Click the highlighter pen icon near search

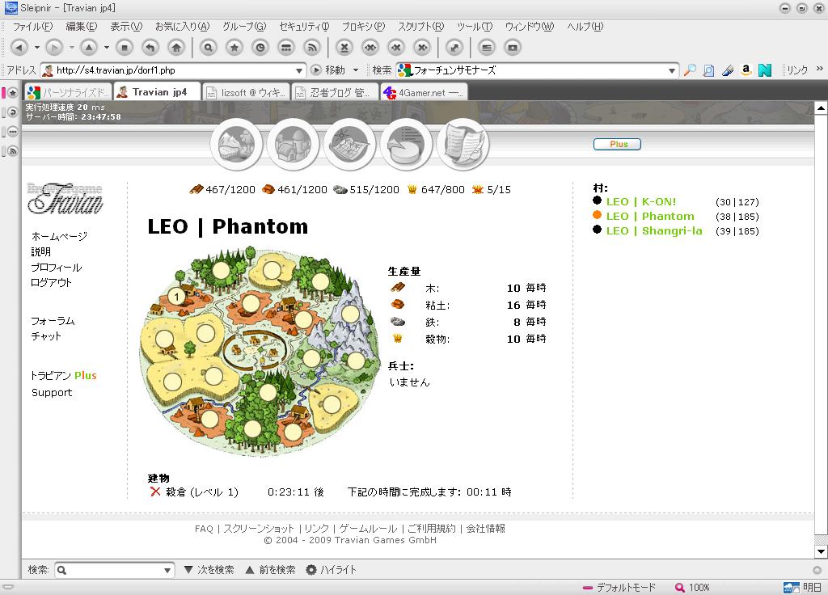(x=728, y=70)
